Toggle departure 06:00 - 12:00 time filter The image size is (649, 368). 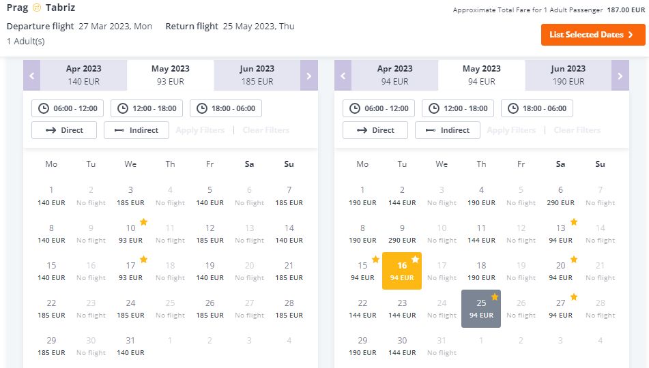tap(68, 108)
